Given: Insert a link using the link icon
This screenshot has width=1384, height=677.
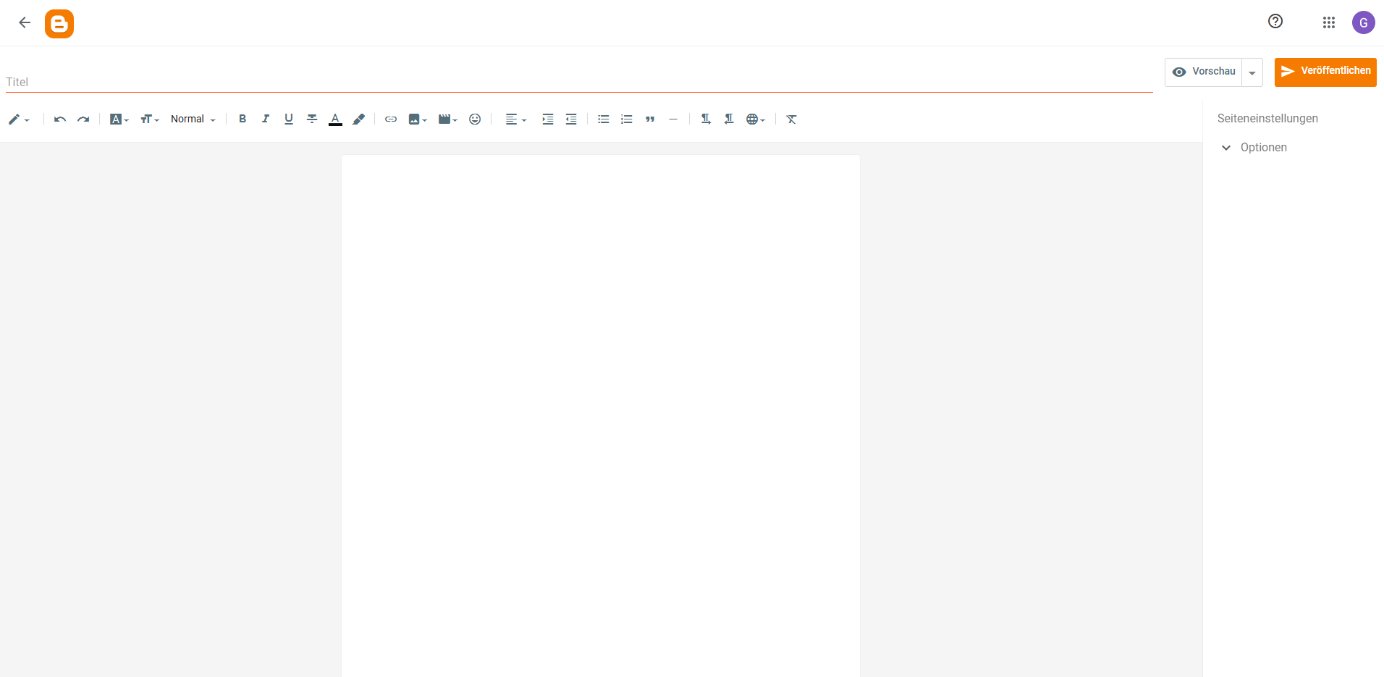Looking at the screenshot, I should click(391, 119).
